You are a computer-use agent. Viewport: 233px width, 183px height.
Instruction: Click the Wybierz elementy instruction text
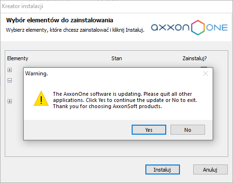[75, 30]
